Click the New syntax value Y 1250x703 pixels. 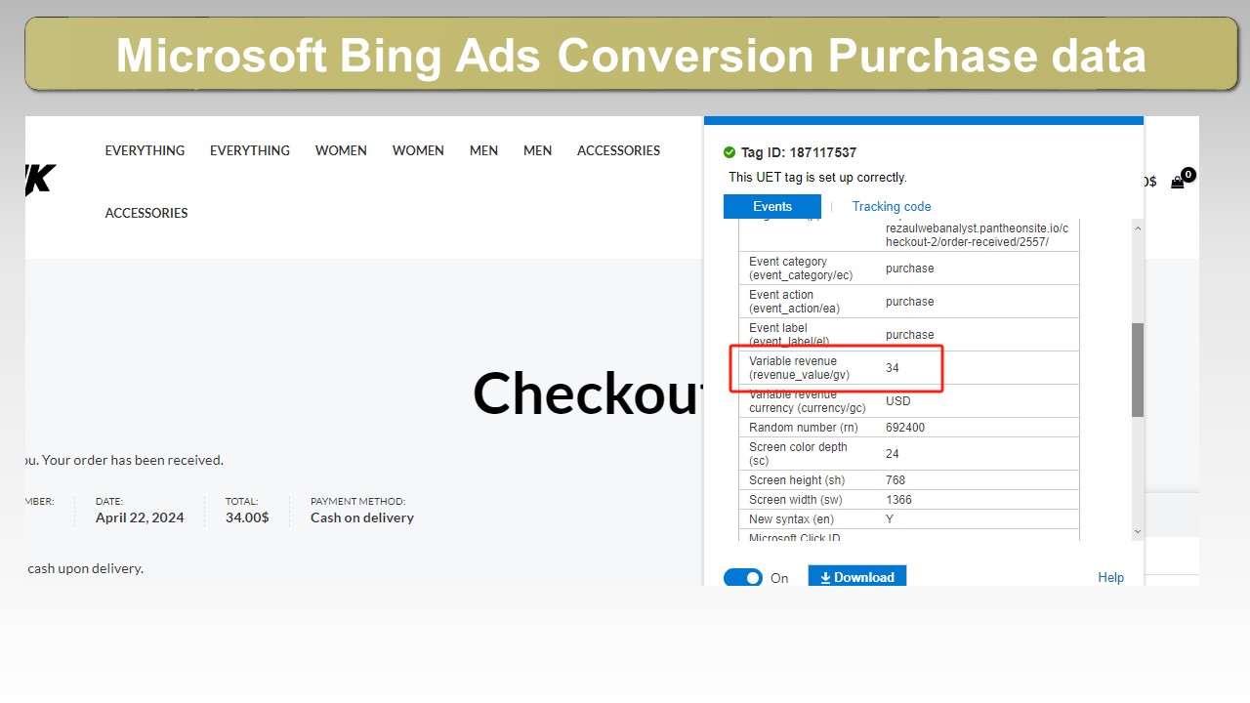pos(890,519)
